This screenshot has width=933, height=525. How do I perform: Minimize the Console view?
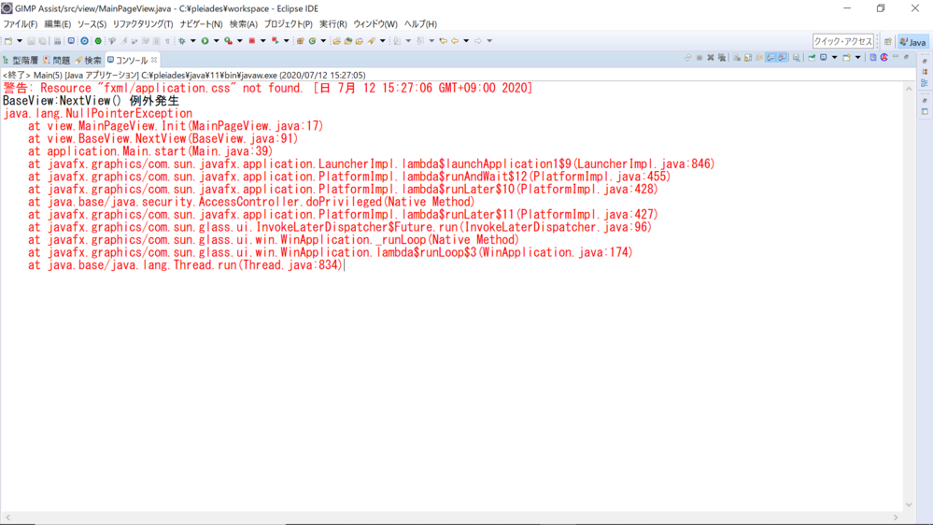(895, 57)
